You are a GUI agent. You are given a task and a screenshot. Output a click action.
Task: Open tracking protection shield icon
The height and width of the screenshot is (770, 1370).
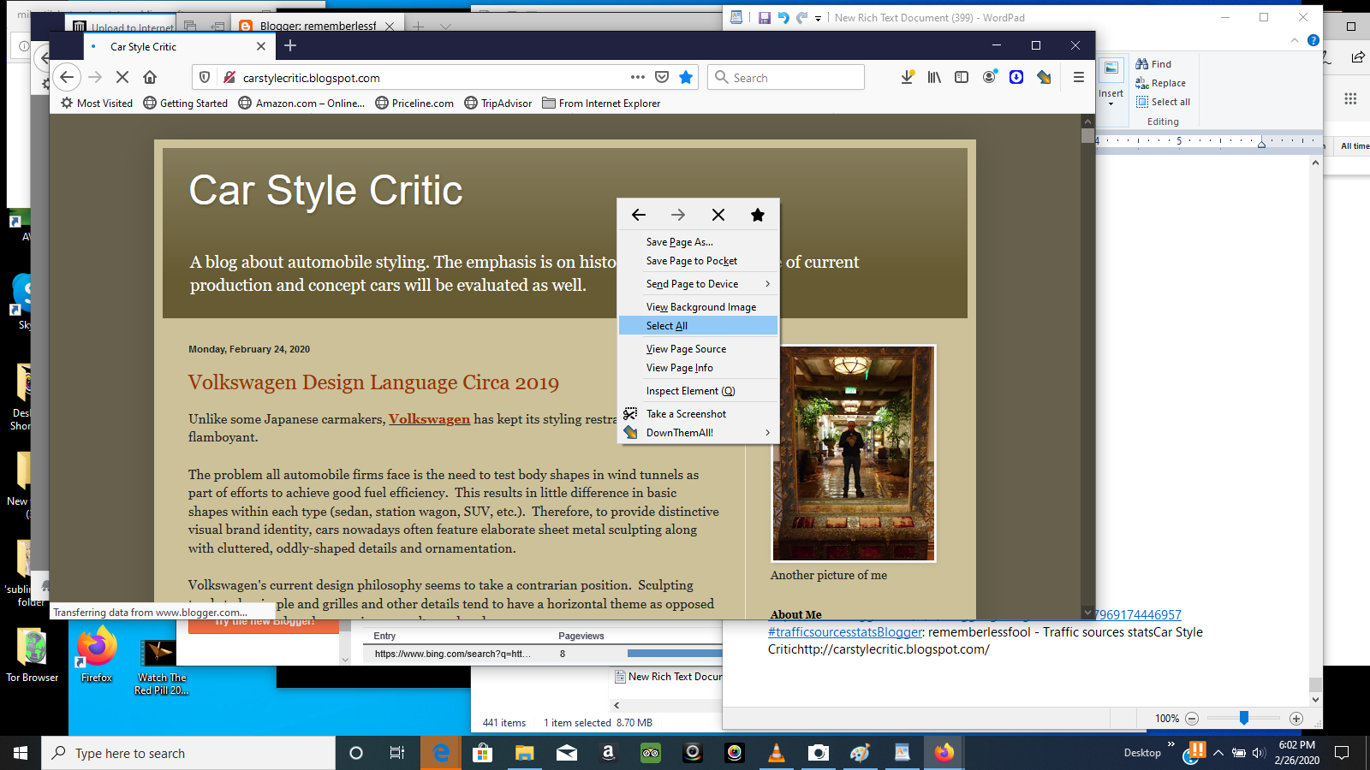pyautogui.click(x=205, y=77)
